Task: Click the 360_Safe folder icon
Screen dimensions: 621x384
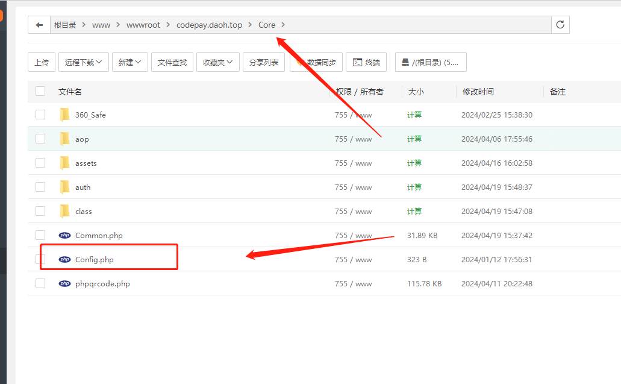Action: coord(65,115)
